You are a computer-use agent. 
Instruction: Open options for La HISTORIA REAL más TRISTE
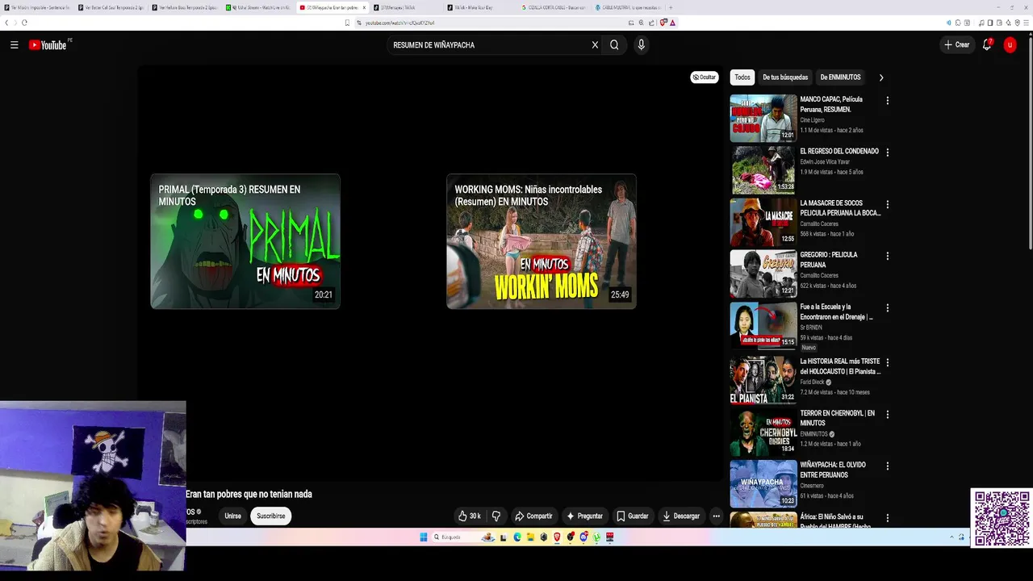[x=887, y=362]
